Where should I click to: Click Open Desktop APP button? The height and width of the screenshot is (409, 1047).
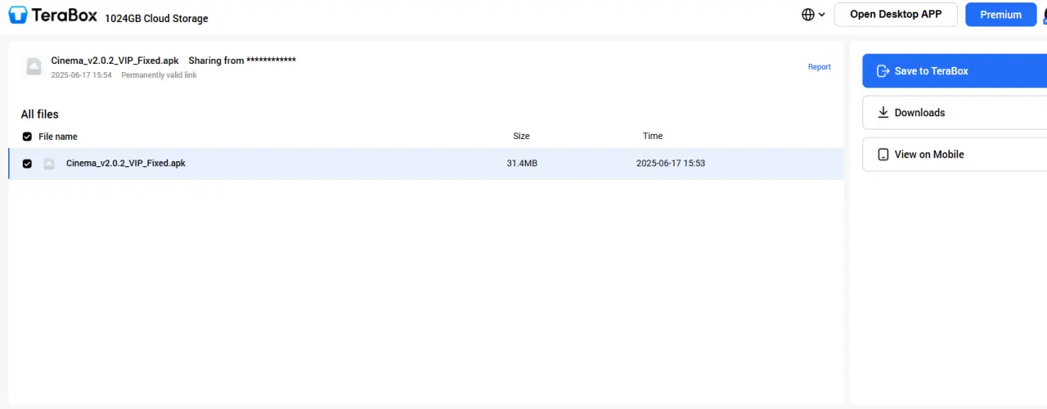(x=896, y=14)
